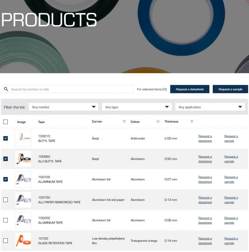The width and height of the screenshot is (249, 252).
Task: Click the Carrier column filter icon
Action: pyautogui.click(x=124, y=122)
